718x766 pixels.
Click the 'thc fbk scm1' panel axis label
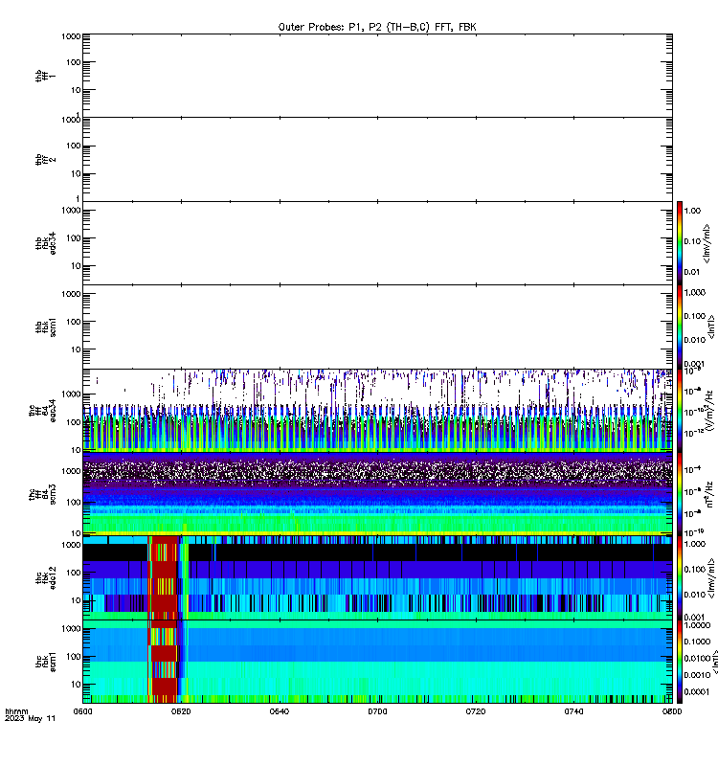45,662
